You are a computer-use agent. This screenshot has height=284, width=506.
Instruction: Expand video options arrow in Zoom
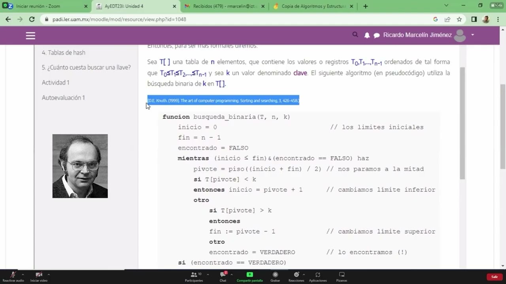pyautogui.click(x=49, y=274)
